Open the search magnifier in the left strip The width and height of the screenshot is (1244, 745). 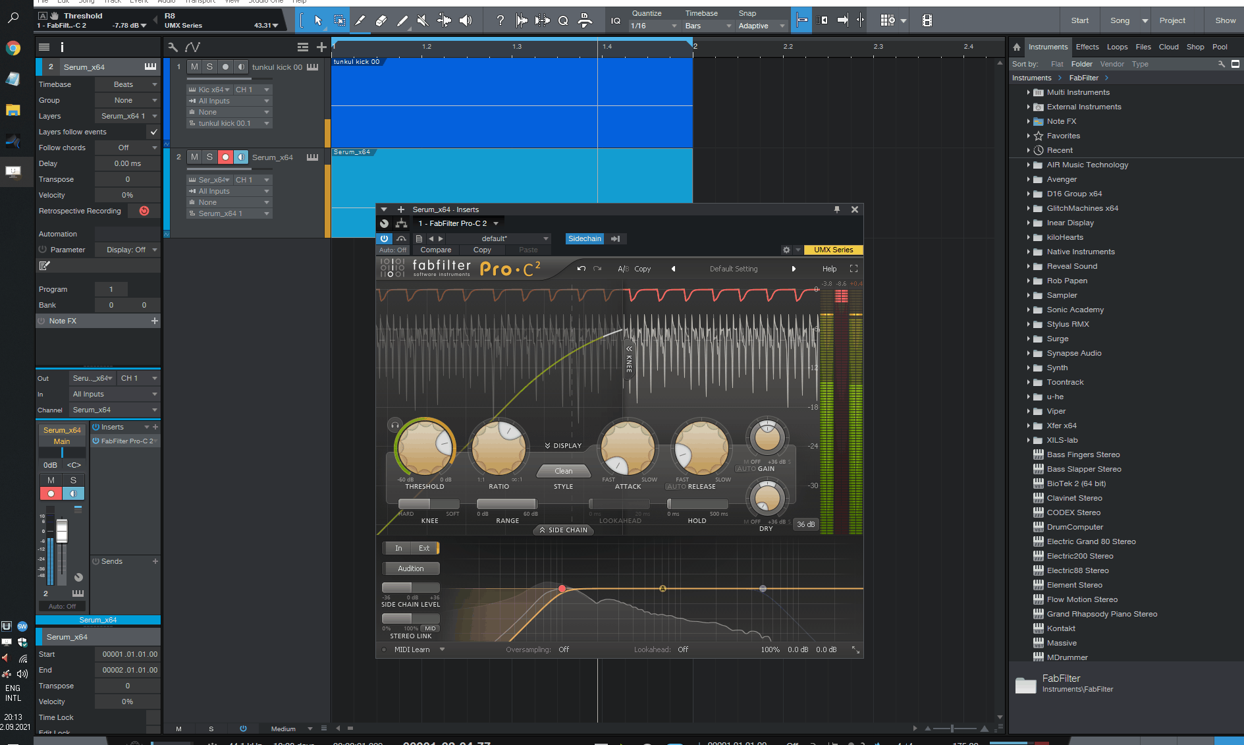point(13,18)
